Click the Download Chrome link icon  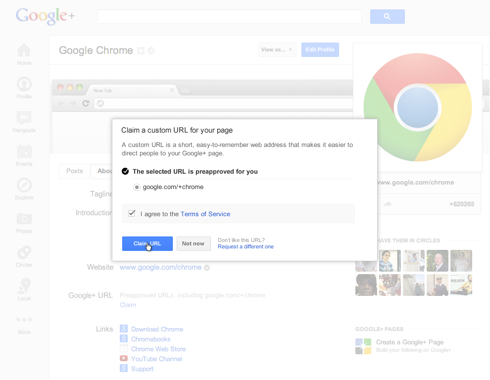(124, 329)
